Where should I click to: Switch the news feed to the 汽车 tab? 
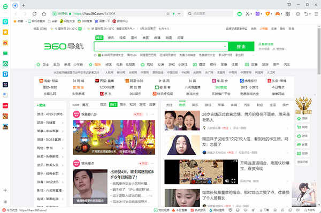coord(247,105)
